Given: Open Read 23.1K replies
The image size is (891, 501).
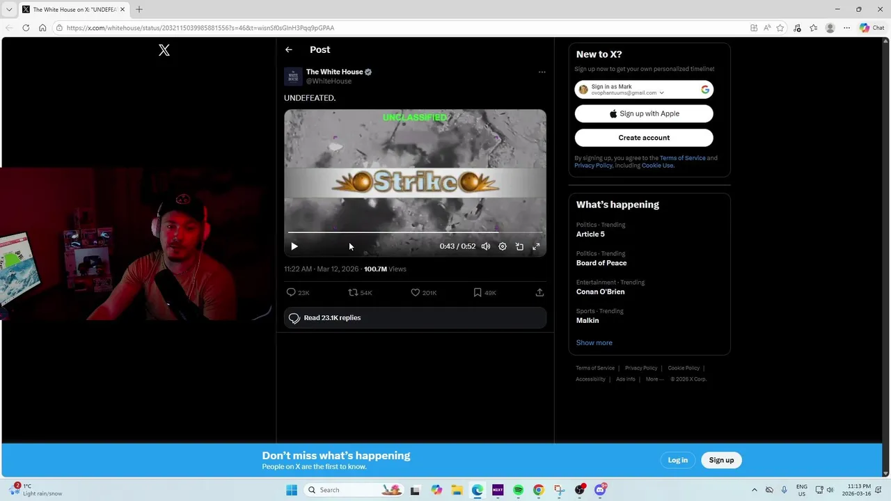Looking at the screenshot, I should (x=415, y=318).
